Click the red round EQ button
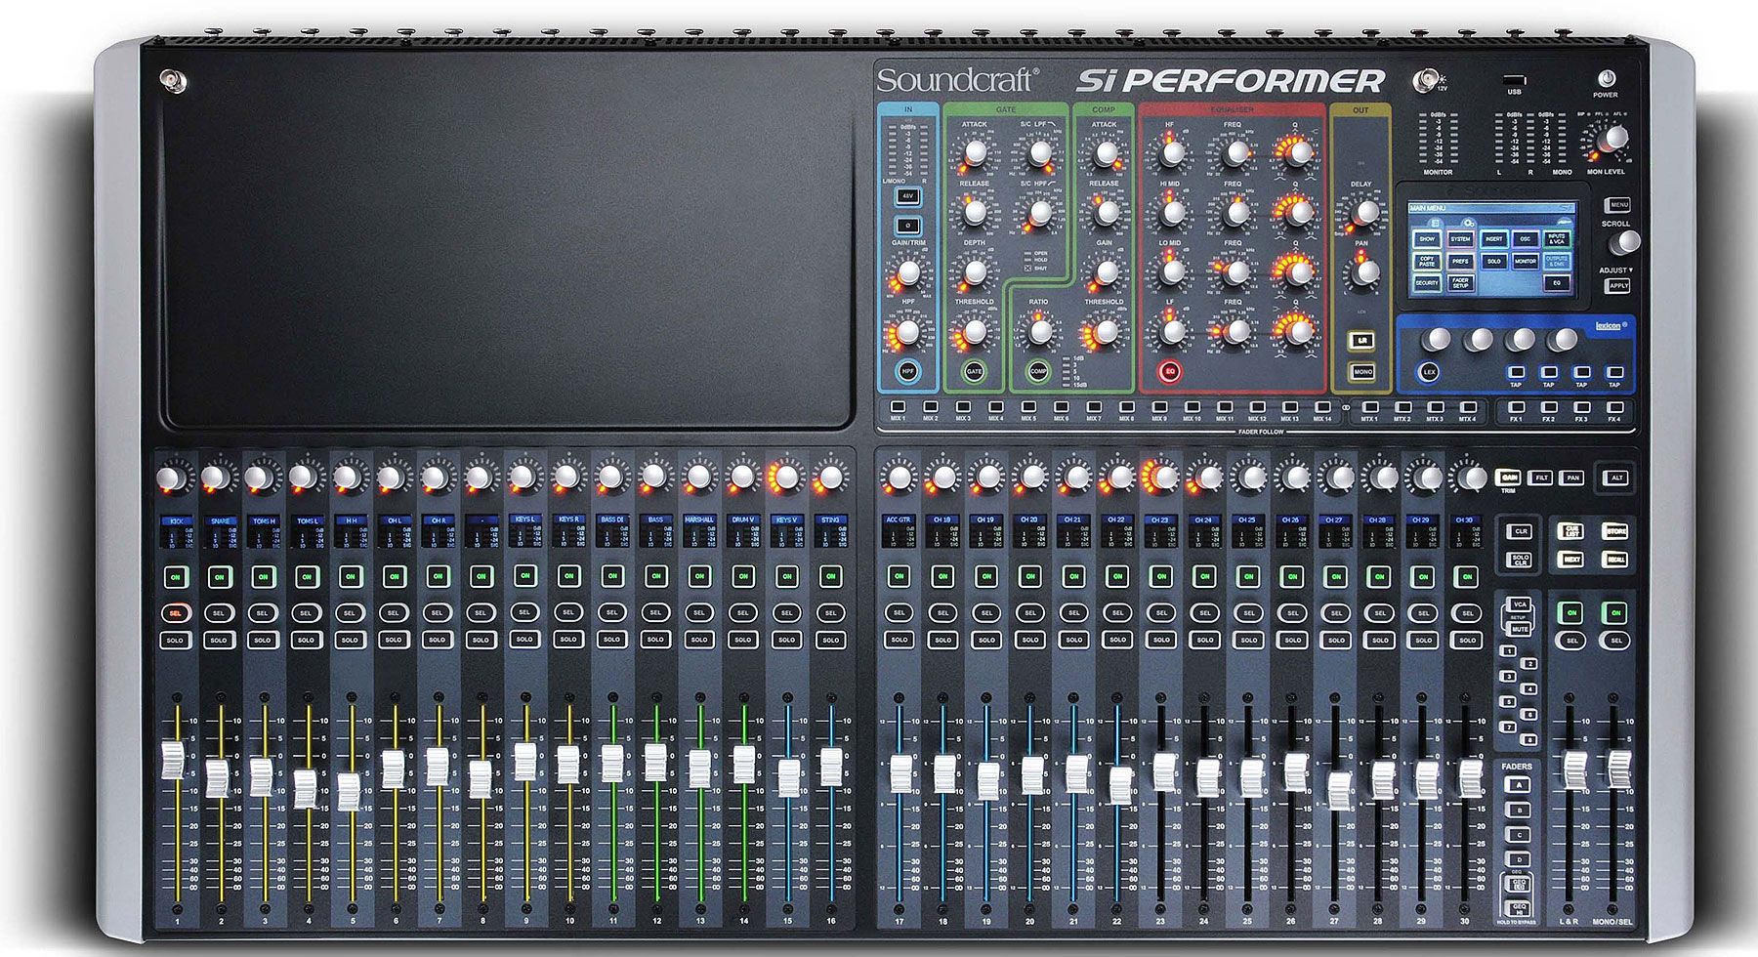This screenshot has width=1758, height=957. point(1169,371)
